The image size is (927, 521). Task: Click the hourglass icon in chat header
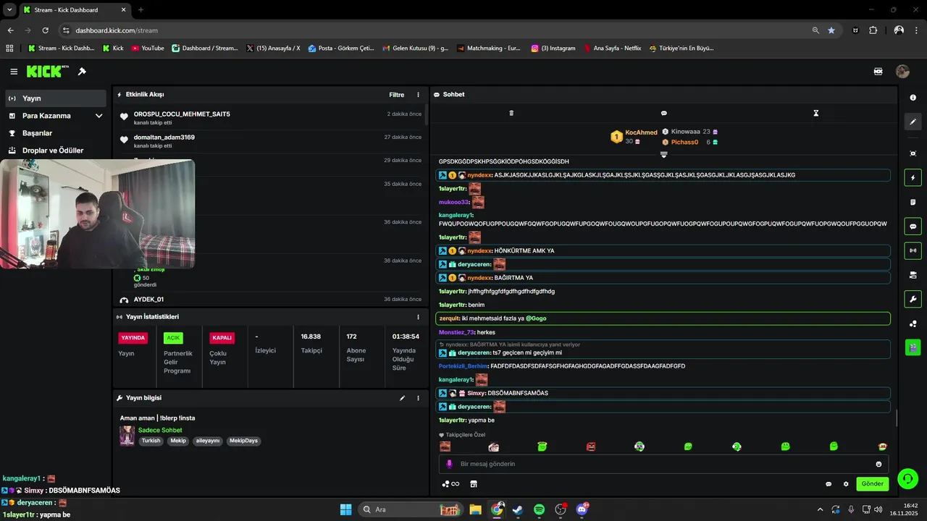pos(815,113)
